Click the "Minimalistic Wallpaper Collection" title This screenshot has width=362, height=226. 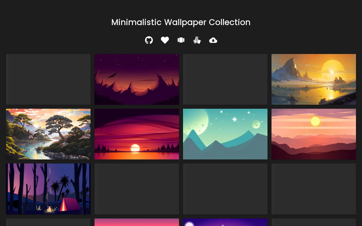pos(181,22)
